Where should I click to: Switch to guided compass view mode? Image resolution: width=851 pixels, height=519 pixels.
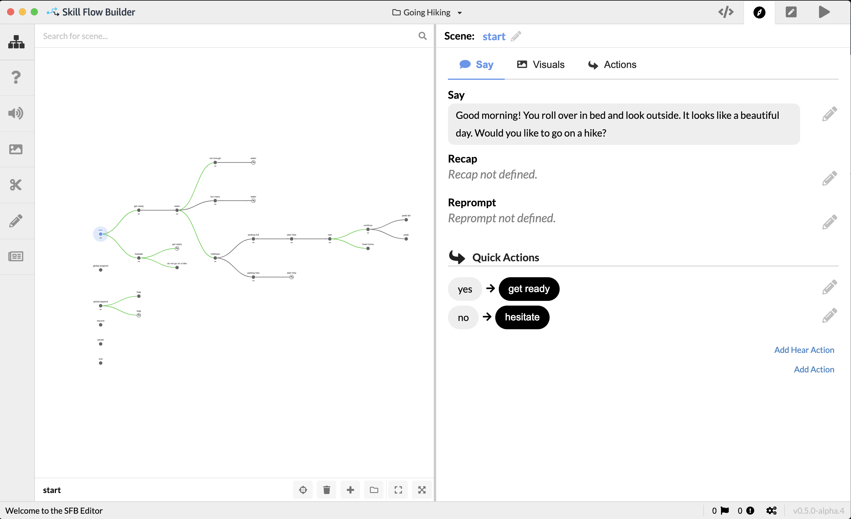(x=759, y=12)
